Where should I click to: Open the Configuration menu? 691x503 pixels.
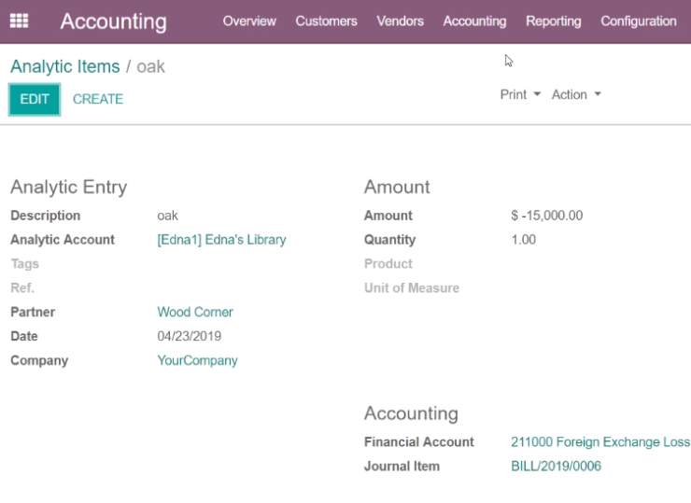639,21
